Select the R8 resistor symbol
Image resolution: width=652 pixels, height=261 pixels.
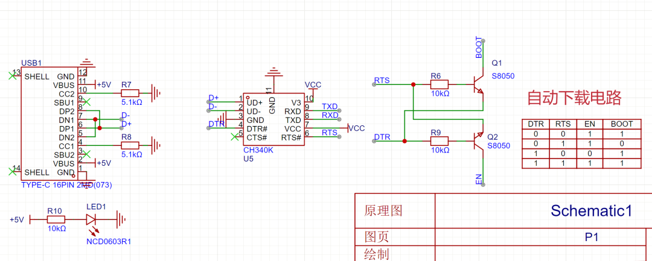click(x=130, y=145)
